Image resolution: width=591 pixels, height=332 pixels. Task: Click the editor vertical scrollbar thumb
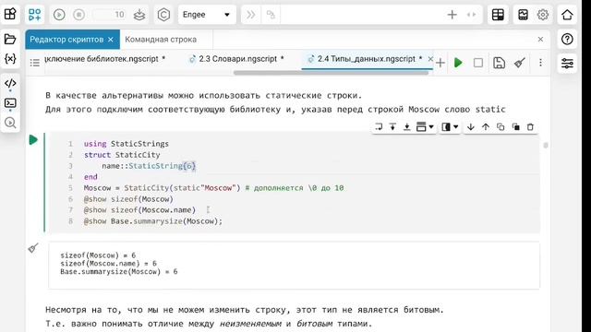tap(546, 145)
